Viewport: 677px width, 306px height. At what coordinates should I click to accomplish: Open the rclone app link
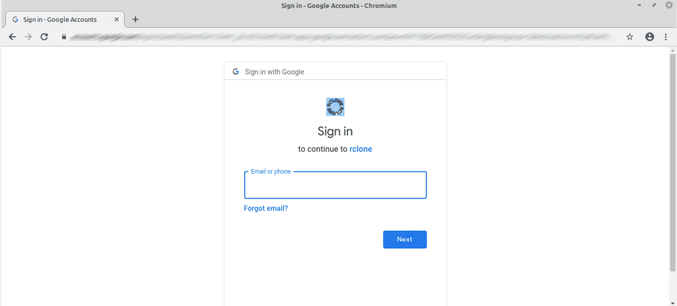click(x=360, y=149)
